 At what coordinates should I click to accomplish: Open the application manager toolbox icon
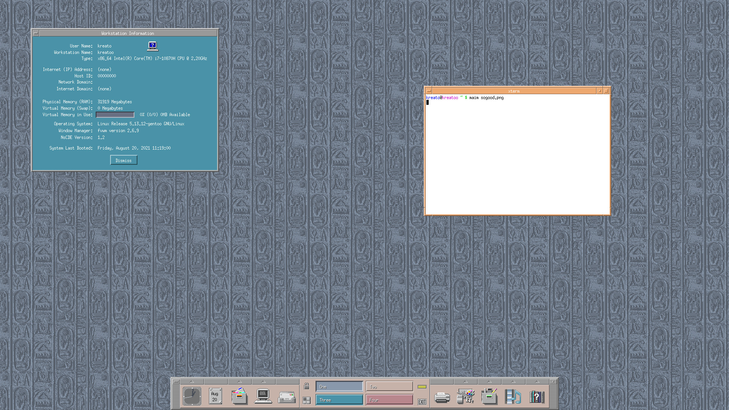[489, 396]
